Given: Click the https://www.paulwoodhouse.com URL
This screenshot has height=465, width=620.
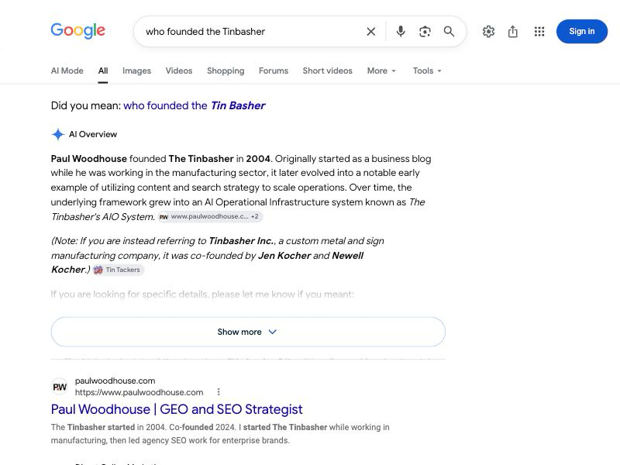Looking at the screenshot, I should (139, 392).
